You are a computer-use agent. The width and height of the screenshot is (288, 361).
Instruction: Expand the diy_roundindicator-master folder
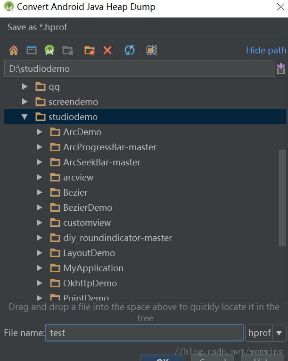click(x=39, y=238)
